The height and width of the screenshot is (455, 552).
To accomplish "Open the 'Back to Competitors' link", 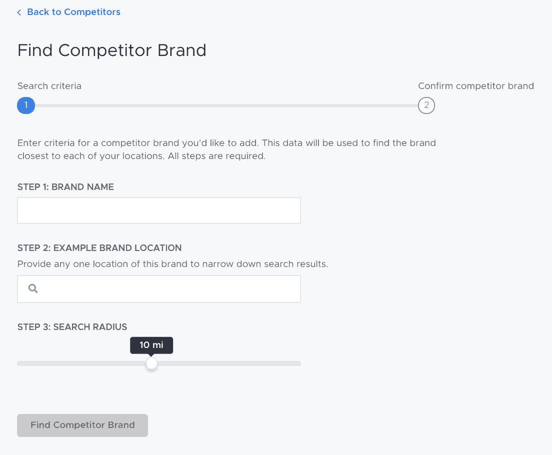I will tap(73, 12).
